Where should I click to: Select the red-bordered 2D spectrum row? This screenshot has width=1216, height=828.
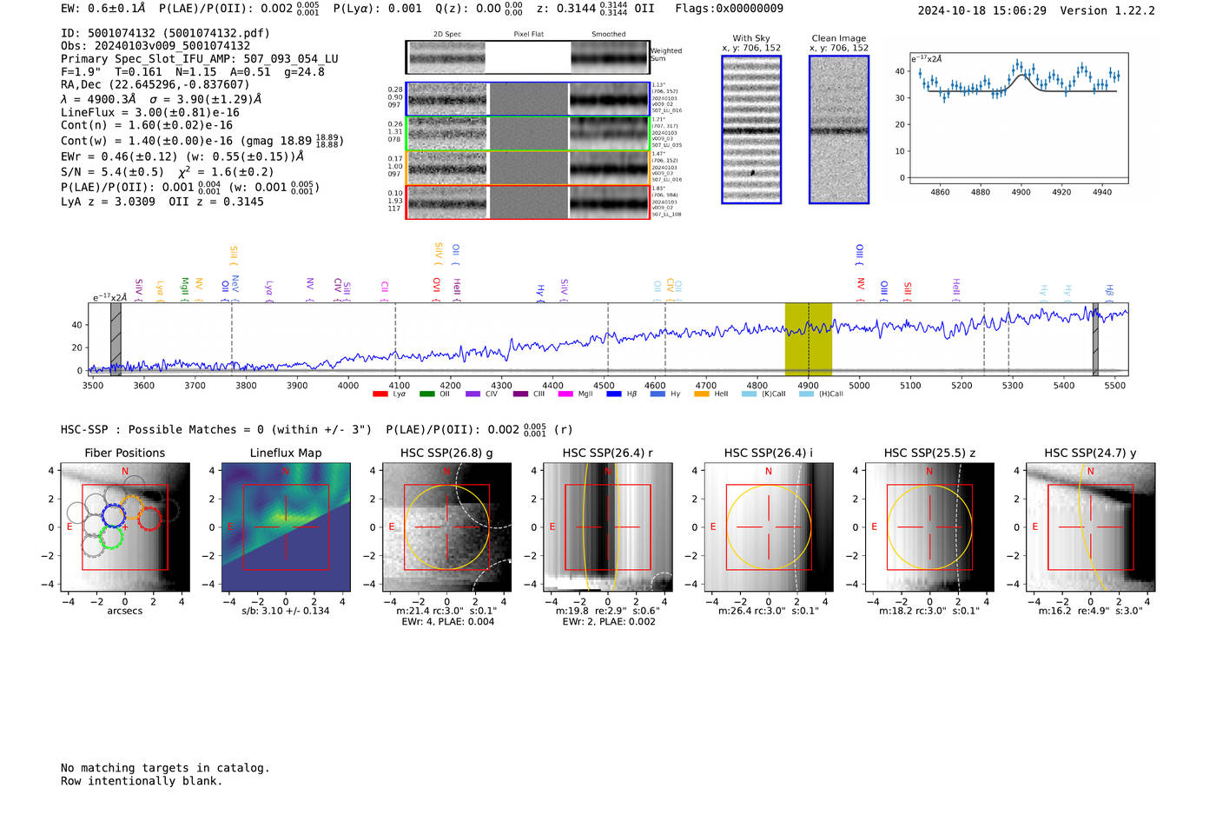point(528,202)
